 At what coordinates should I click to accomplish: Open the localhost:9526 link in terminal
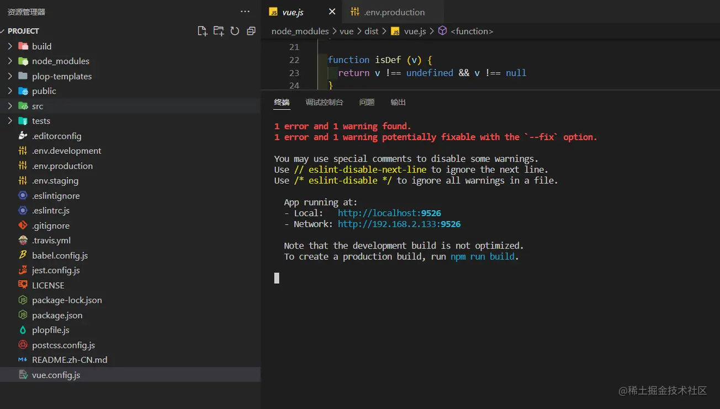pos(389,213)
